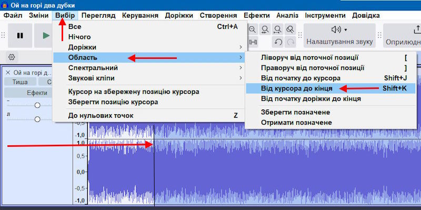
Task: Open the Зміни menu
Action: [x=38, y=15]
